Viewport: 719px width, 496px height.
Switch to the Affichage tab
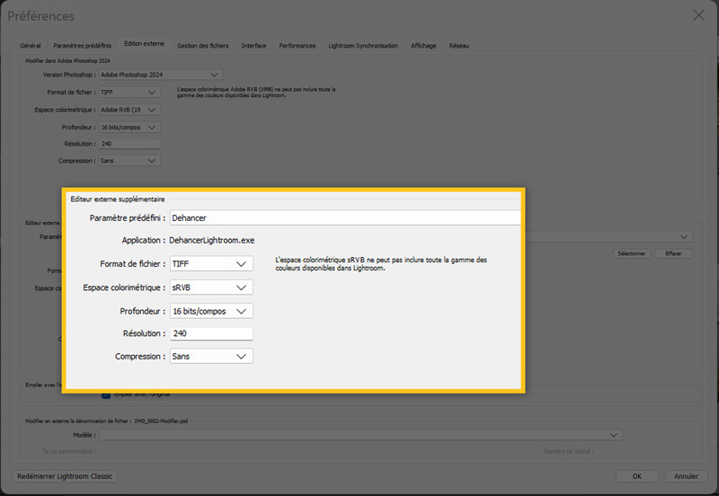(x=423, y=46)
